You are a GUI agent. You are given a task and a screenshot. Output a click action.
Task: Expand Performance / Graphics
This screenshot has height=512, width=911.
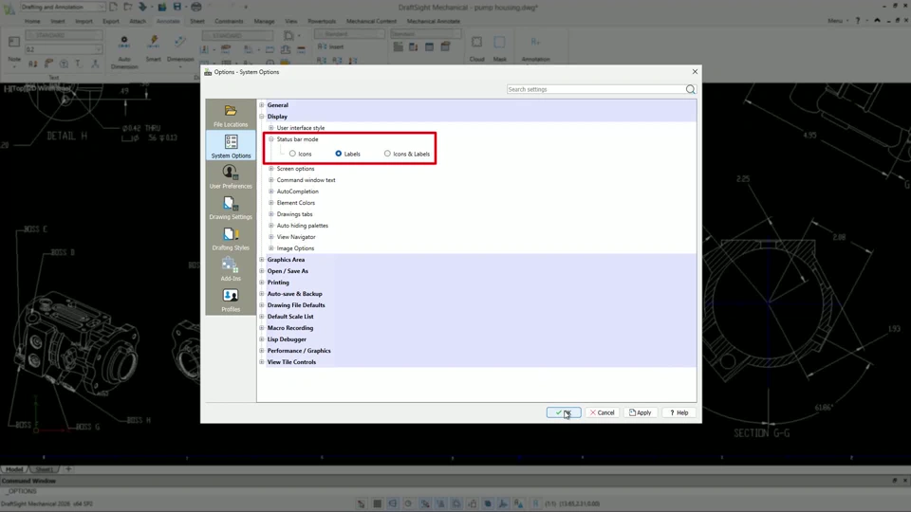pyautogui.click(x=262, y=351)
